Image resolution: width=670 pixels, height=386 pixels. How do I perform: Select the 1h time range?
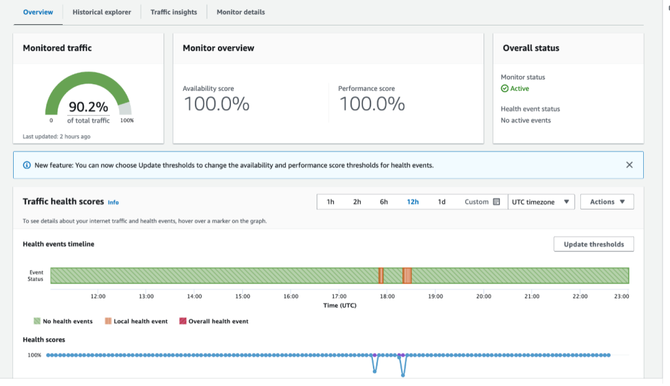pyautogui.click(x=330, y=202)
